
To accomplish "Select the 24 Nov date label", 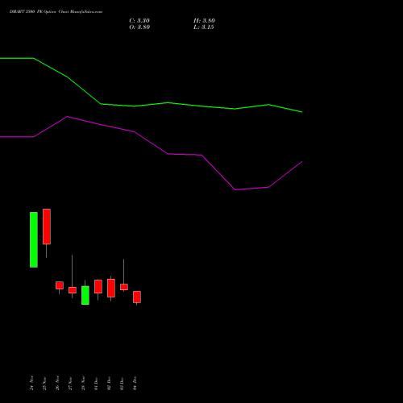I will (31, 383).
